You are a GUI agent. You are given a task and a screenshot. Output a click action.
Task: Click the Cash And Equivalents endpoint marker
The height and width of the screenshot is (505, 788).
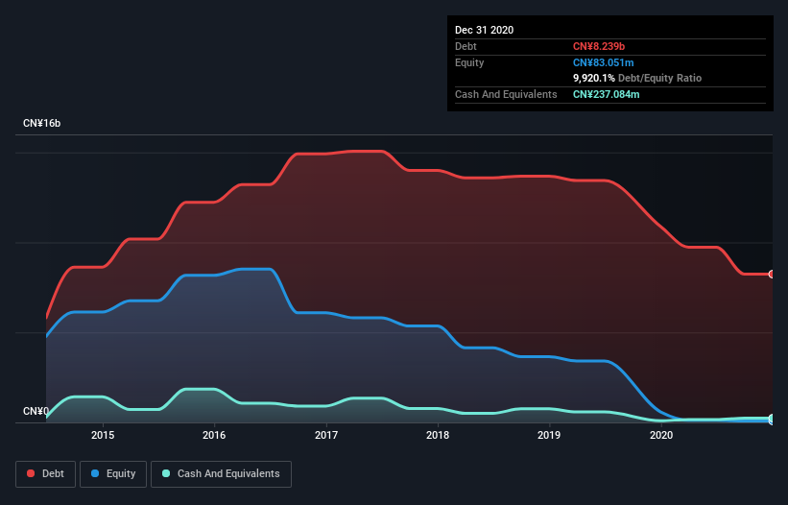pyautogui.click(x=772, y=418)
